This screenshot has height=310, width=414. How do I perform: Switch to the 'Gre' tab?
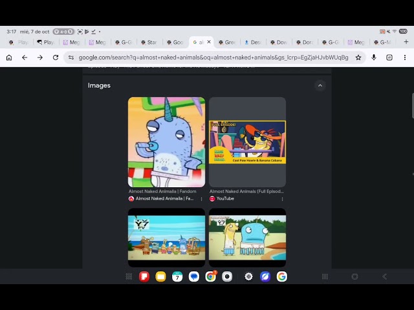click(226, 42)
